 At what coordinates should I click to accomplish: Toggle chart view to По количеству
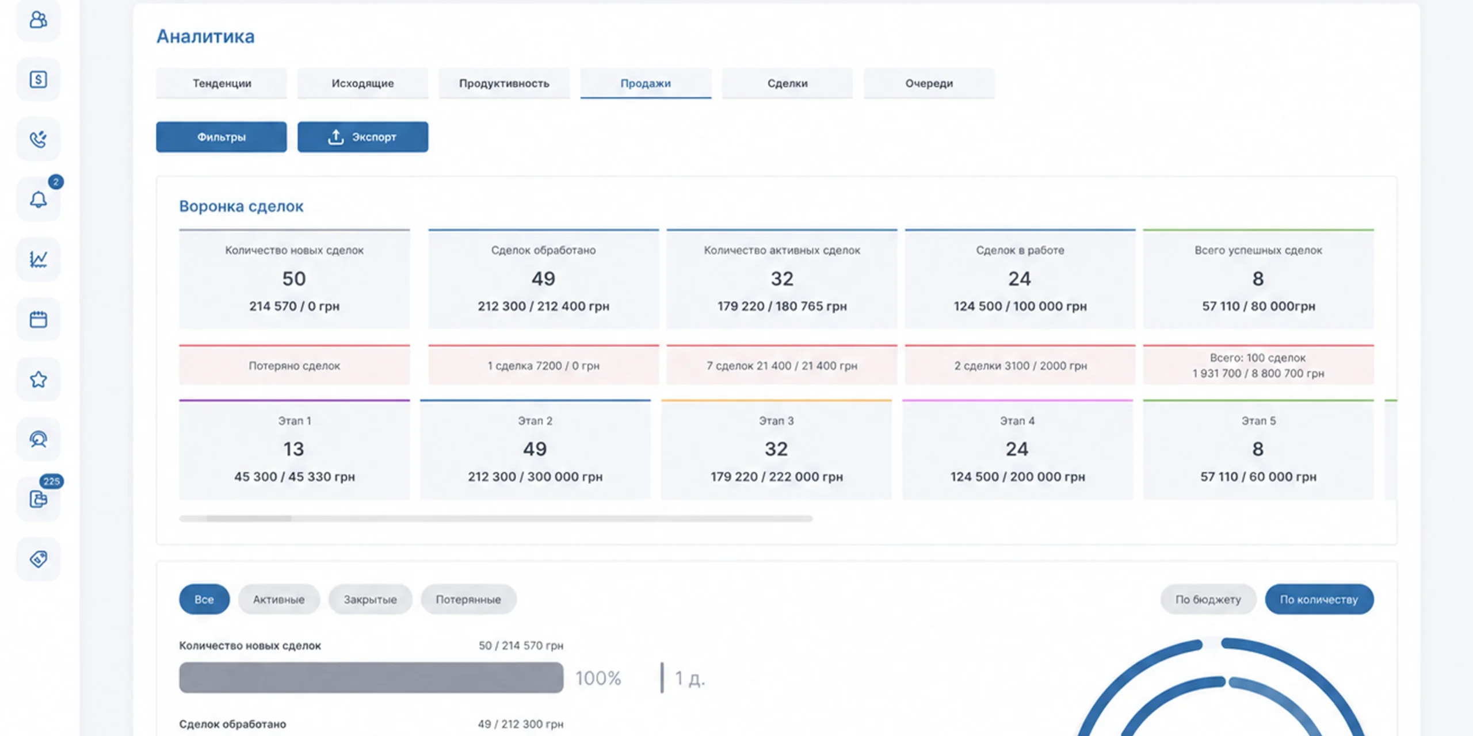[1319, 599]
